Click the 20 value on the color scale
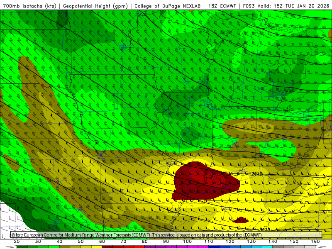The image size is (332, 249). coord(17,242)
